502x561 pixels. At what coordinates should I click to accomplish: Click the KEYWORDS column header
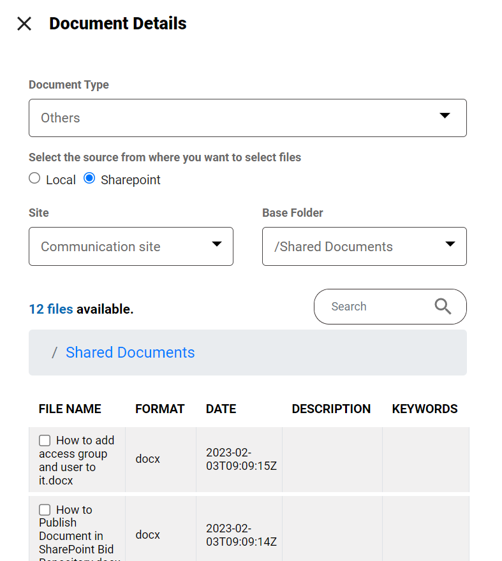[425, 409]
